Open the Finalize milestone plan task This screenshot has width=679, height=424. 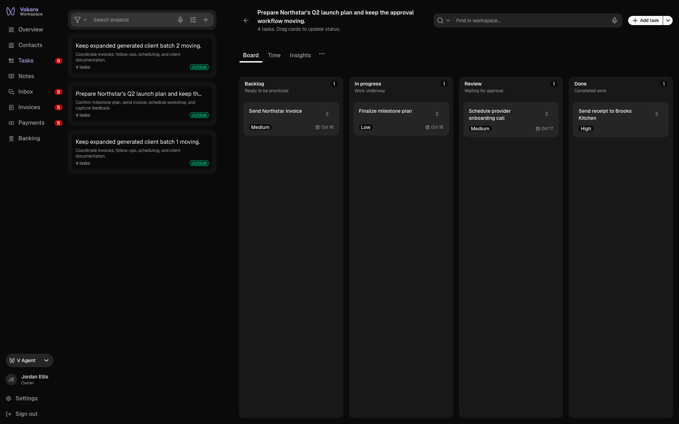click(401, 119)
